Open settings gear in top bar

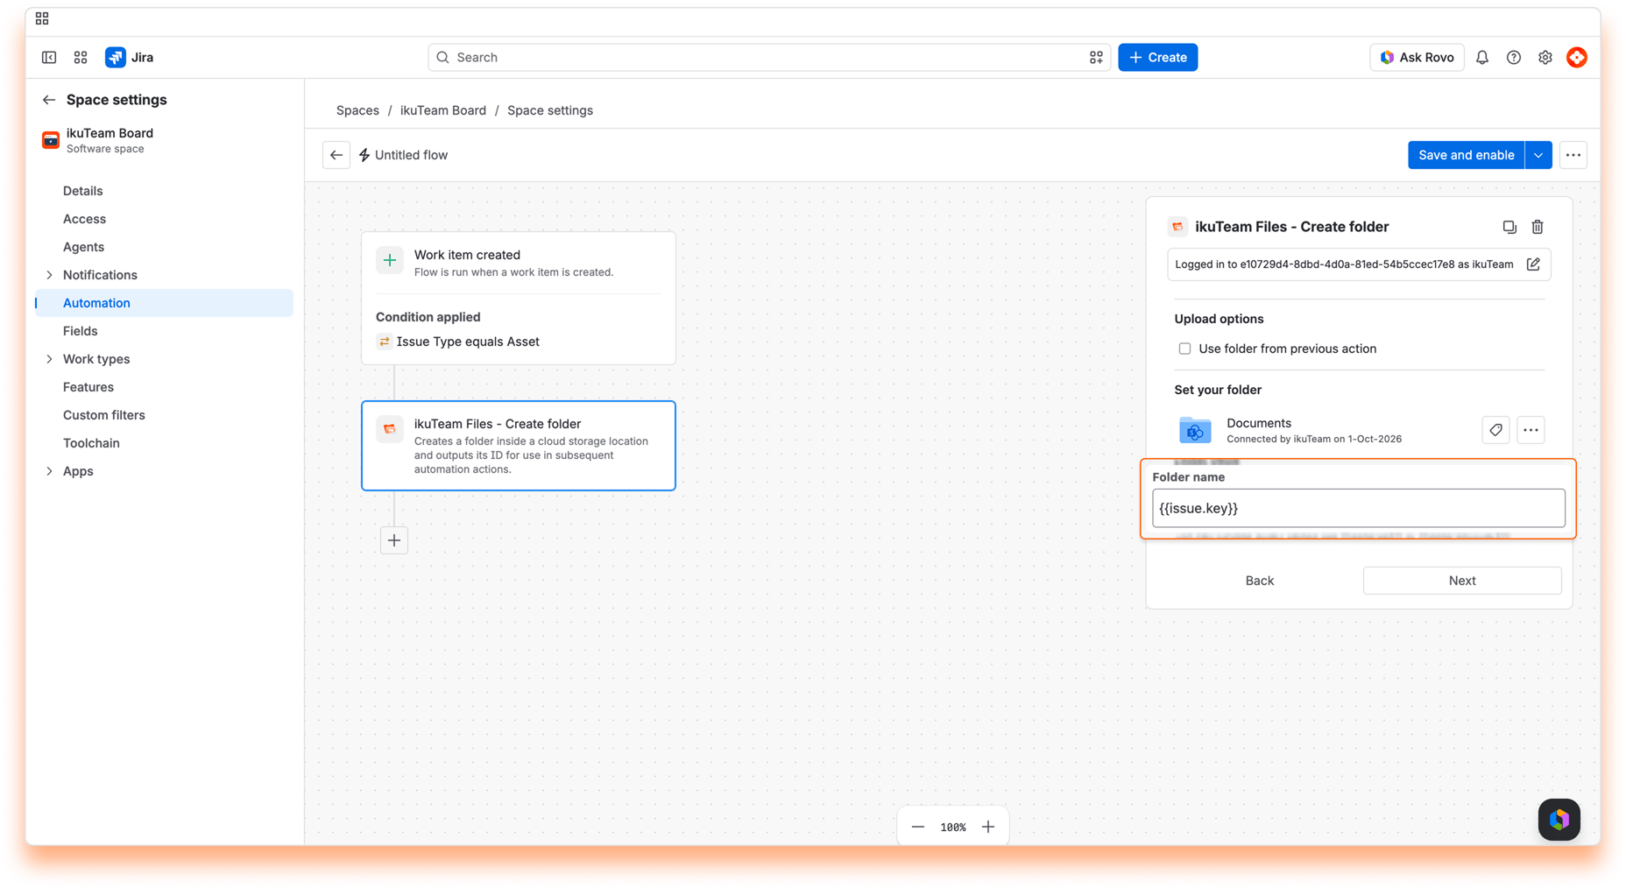(1545, 57)
